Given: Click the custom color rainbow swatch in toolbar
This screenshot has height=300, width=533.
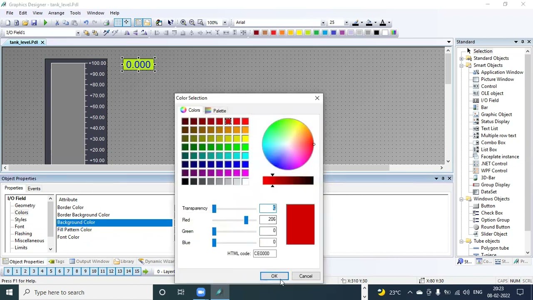Looking at the screenshot, I should point(394,32).
